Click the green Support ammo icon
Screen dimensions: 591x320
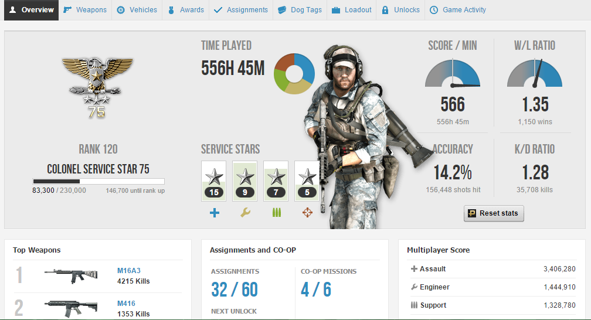[277, 213]
